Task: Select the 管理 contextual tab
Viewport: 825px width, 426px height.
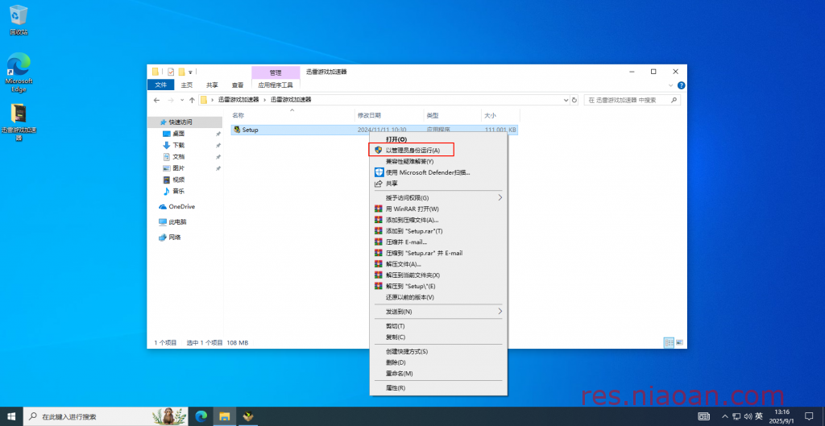Action: pyautogui.click(x=276, y=72)
